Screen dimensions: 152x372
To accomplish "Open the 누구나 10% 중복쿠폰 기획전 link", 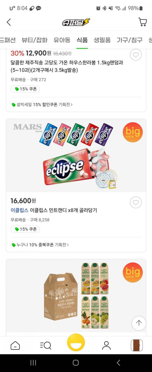I will pos(40,245).
